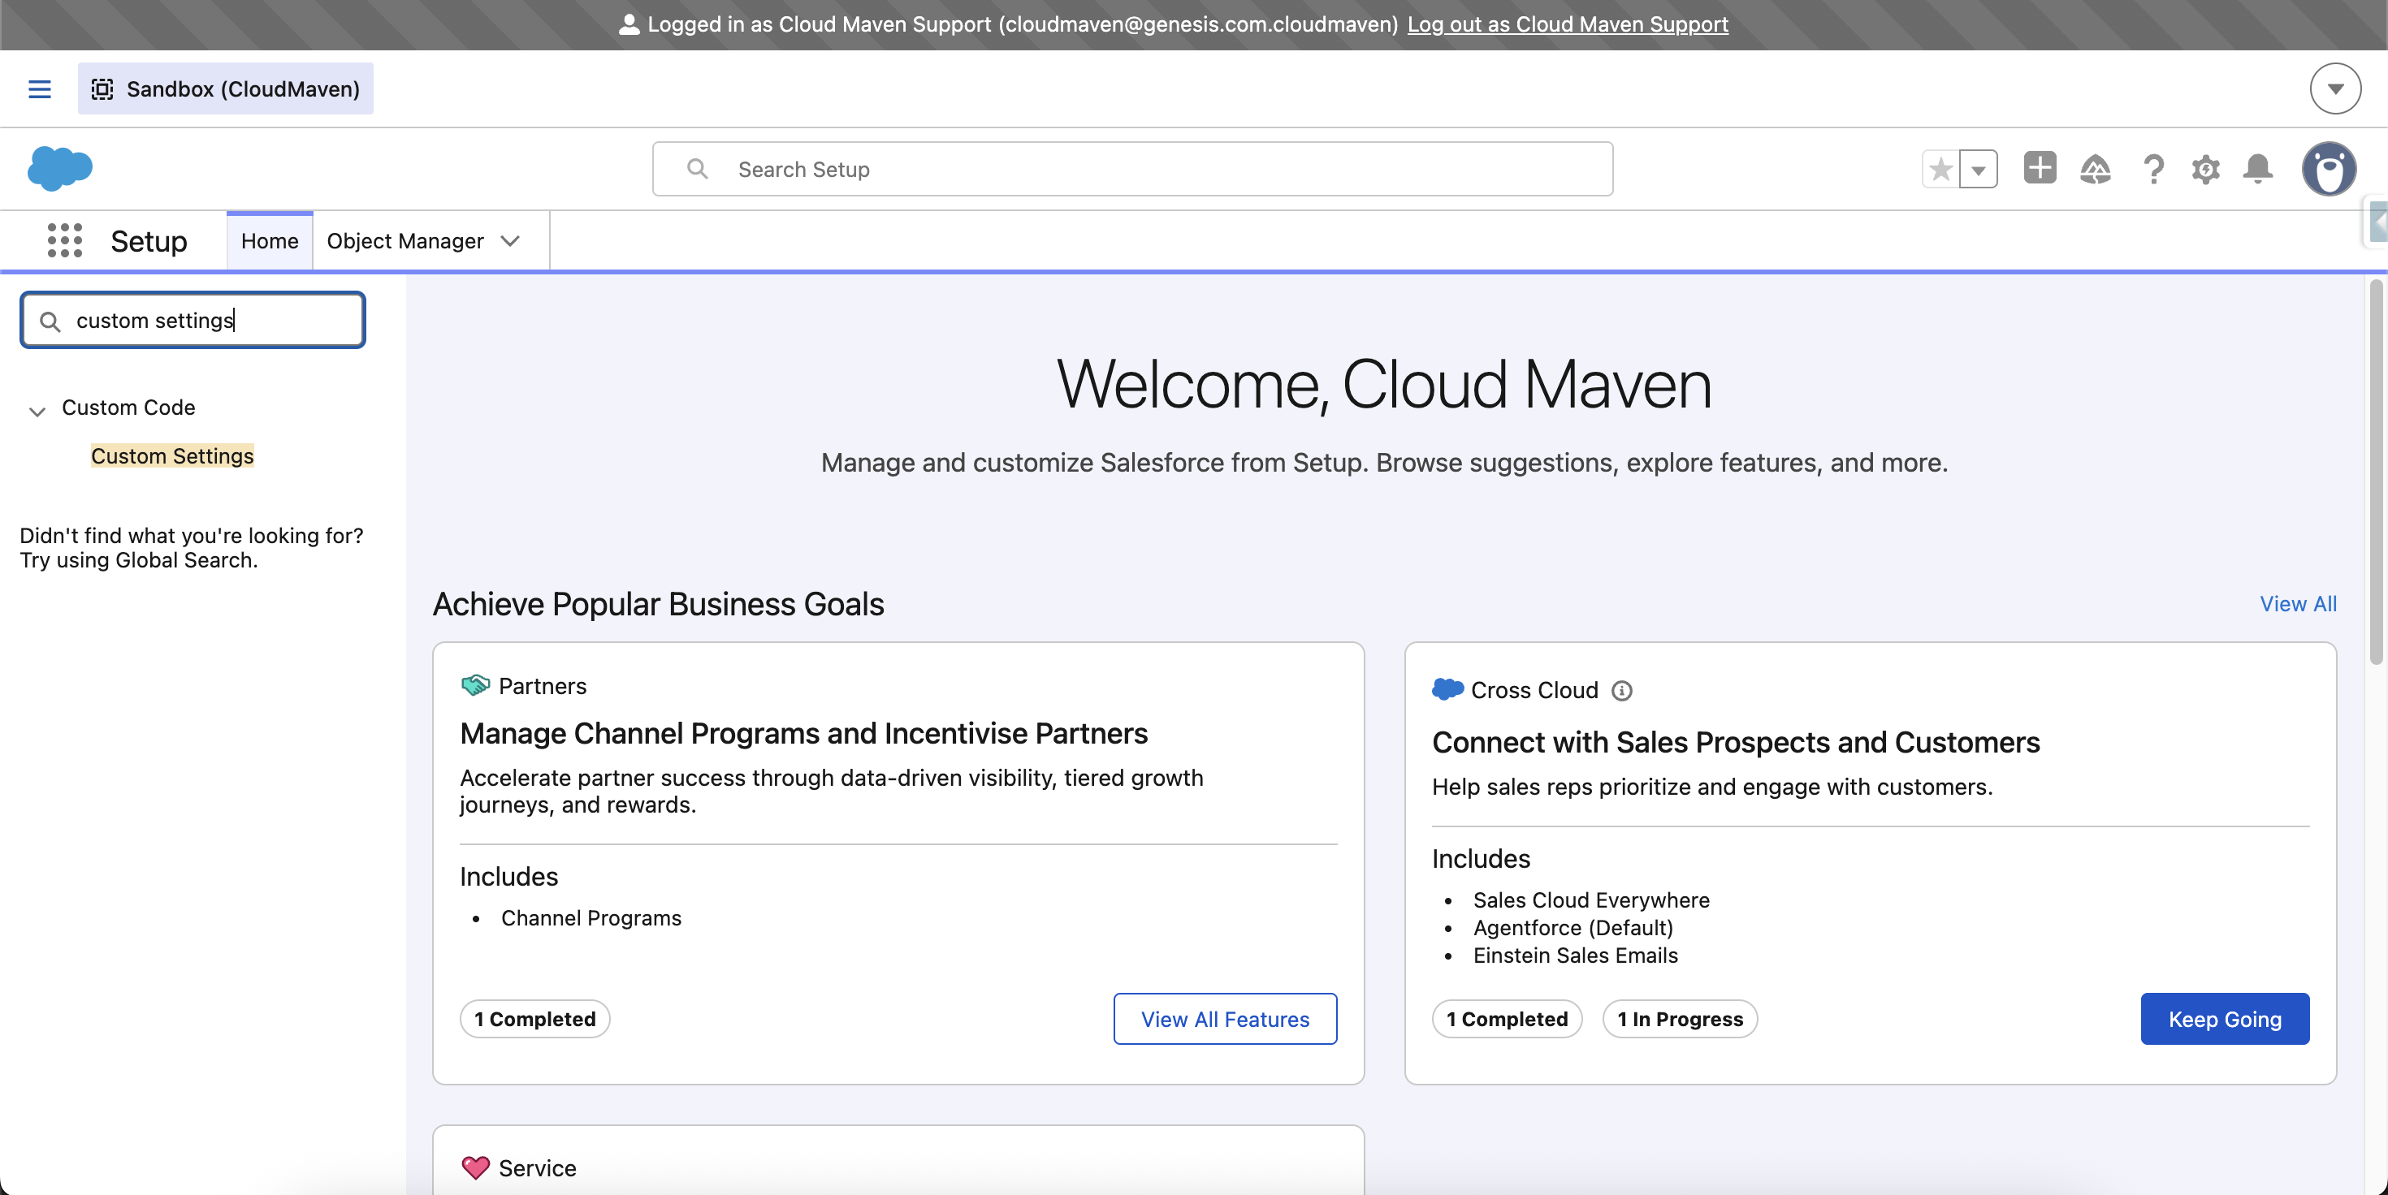Click the Cross Cloud info icon
The image size is (2388, 1195).
[x=1621, y=690]
